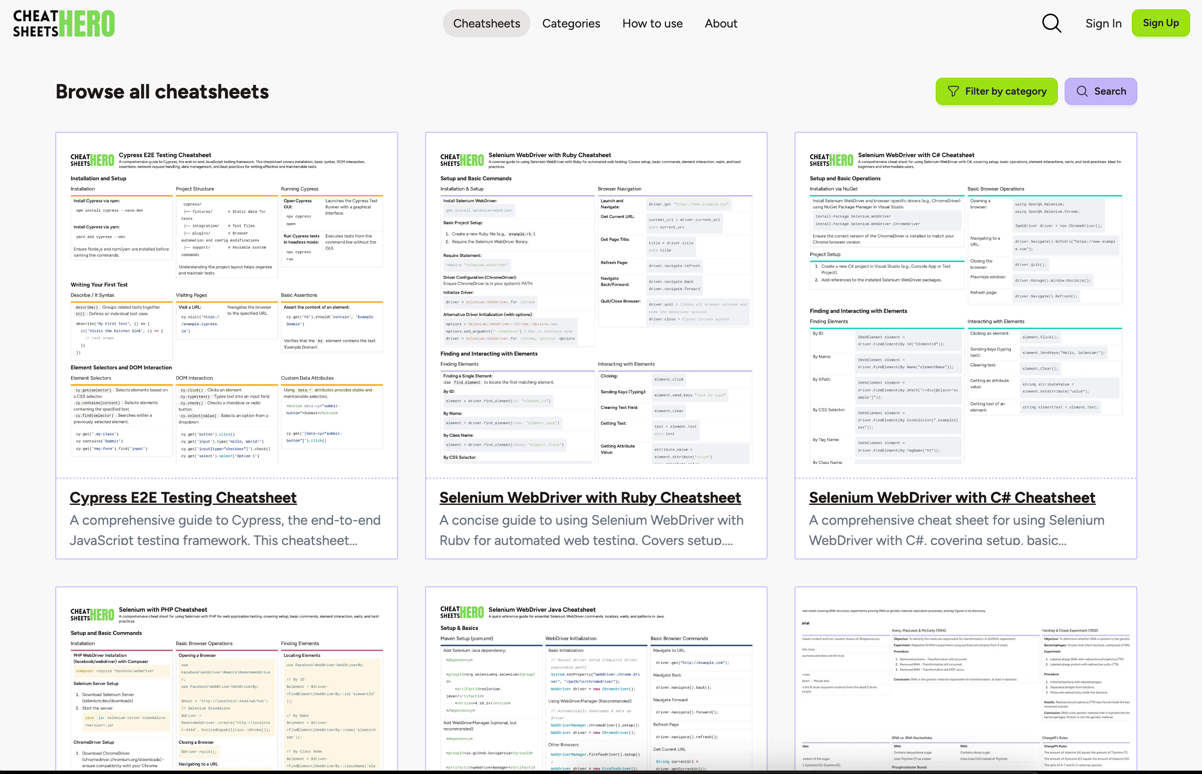The height and width of the screenshot is (774, 1202).
Task: Open the magnifier search icon in header
Action: tap(1051, 23)
